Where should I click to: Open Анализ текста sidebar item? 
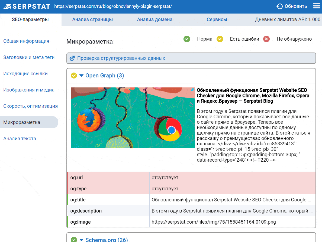pos(20,139)
